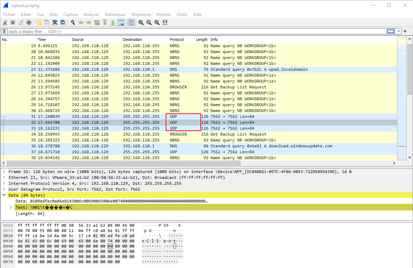
Task: Collapse the Data (84 bytes) row
Action: (x=4, y=195)
